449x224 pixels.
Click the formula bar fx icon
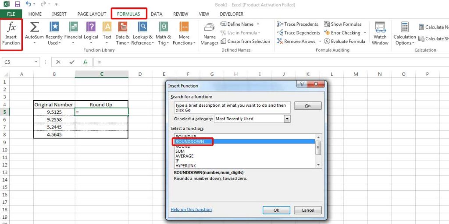[x=85, y=62]
